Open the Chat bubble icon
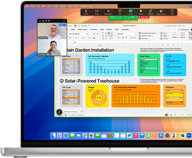This screenshot has width=192, height=158. 120,11
